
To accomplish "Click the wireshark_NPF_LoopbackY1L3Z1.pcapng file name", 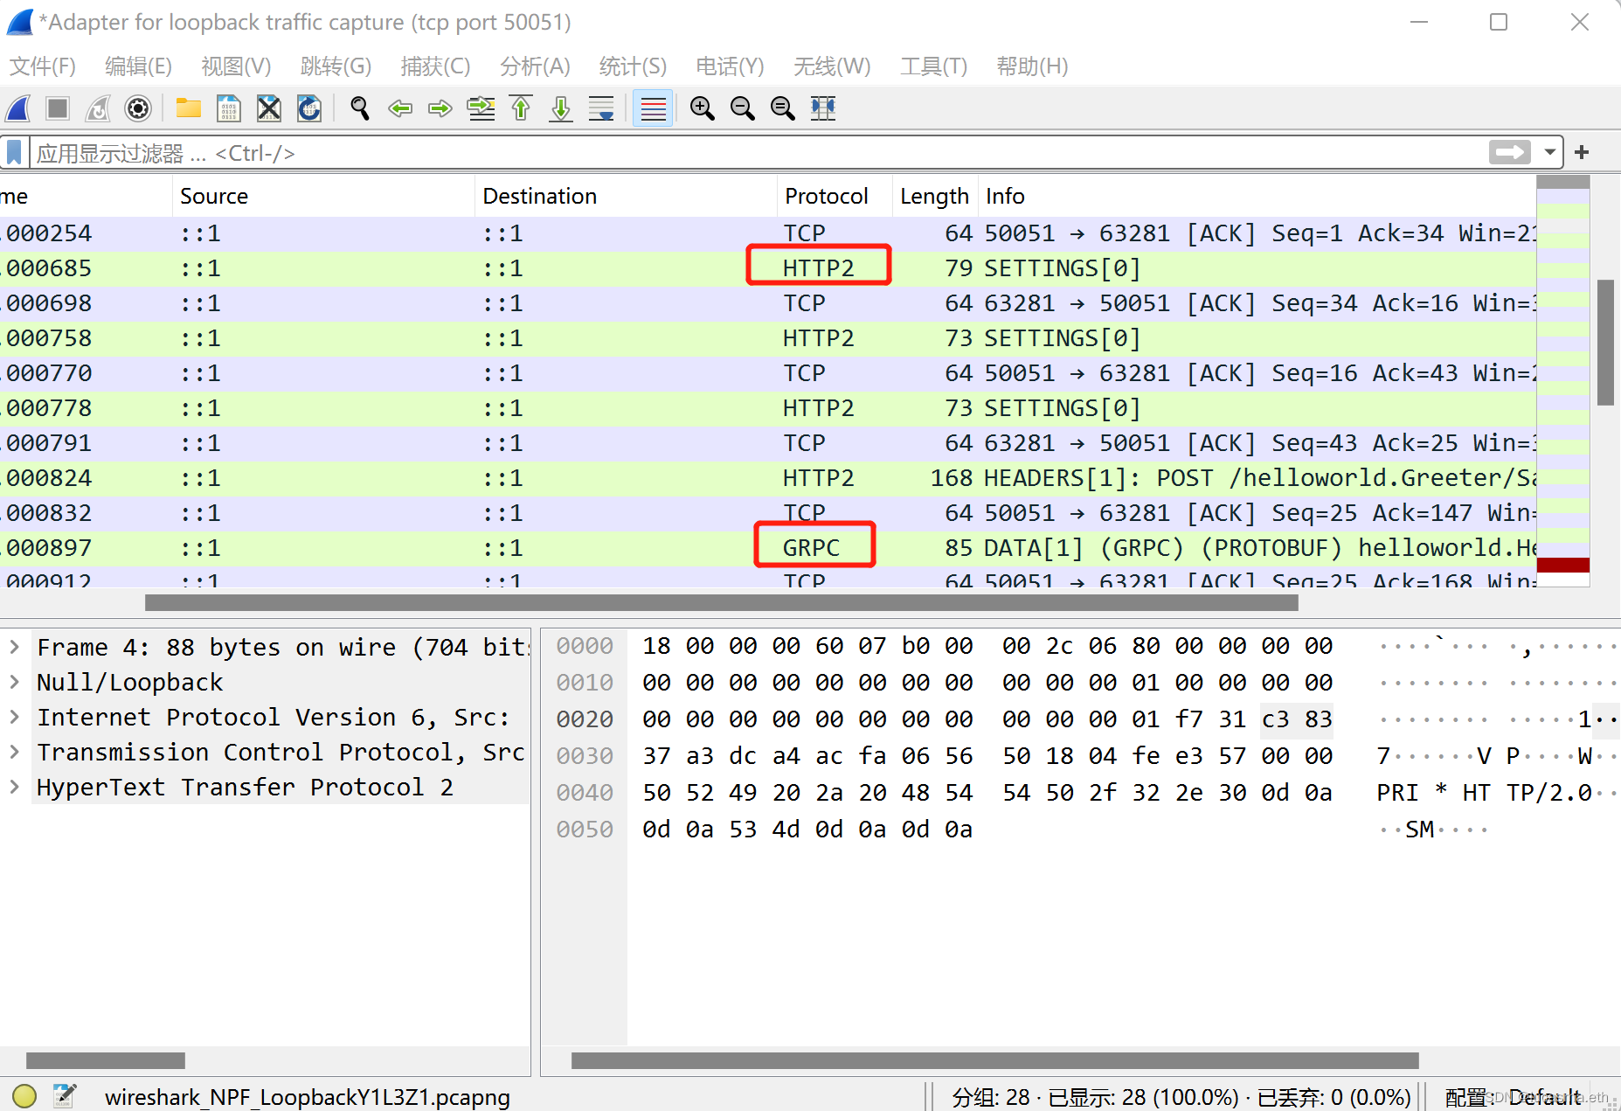I will (308, 1097).
